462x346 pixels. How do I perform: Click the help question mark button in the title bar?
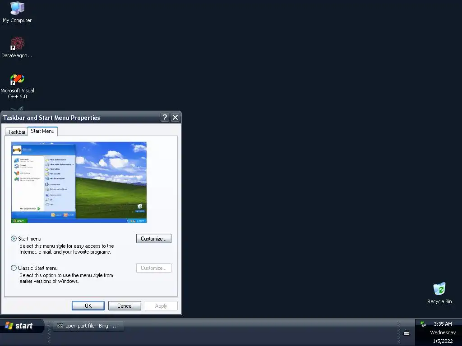coord(165,118)
